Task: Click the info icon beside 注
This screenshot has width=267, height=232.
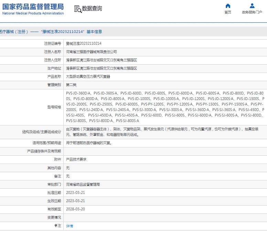Action: click(x=56, y=225)
